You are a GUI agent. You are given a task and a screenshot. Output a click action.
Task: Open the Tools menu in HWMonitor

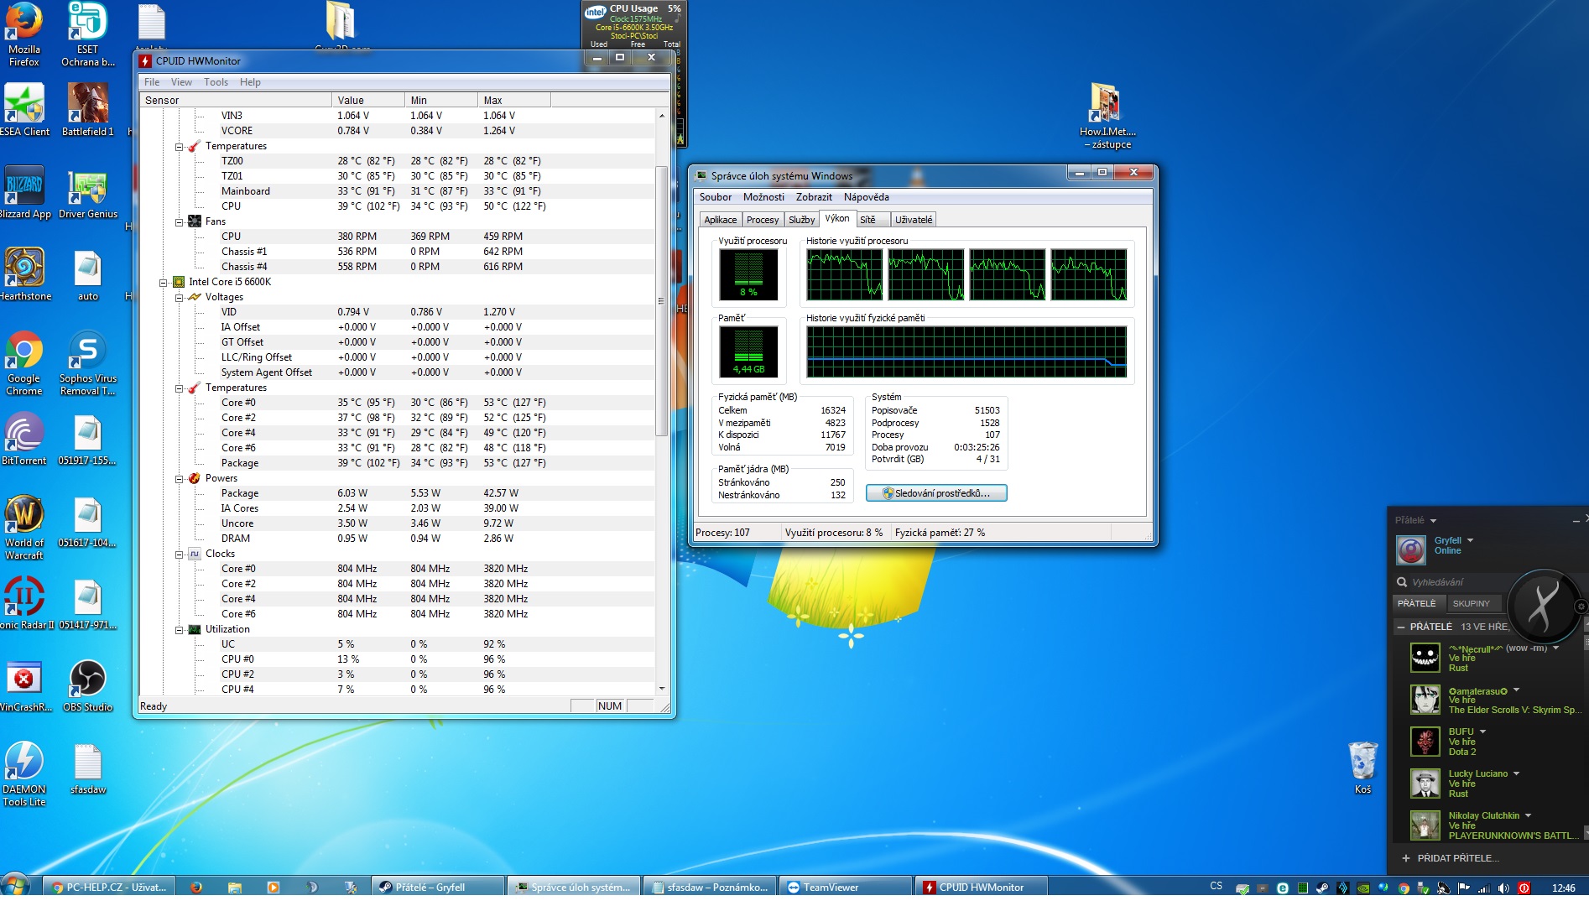coord(216,82)
